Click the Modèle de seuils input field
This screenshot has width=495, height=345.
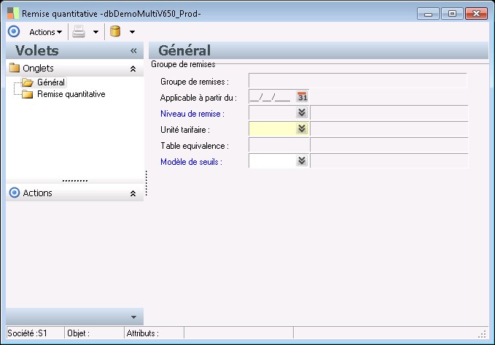coord(273,160)
